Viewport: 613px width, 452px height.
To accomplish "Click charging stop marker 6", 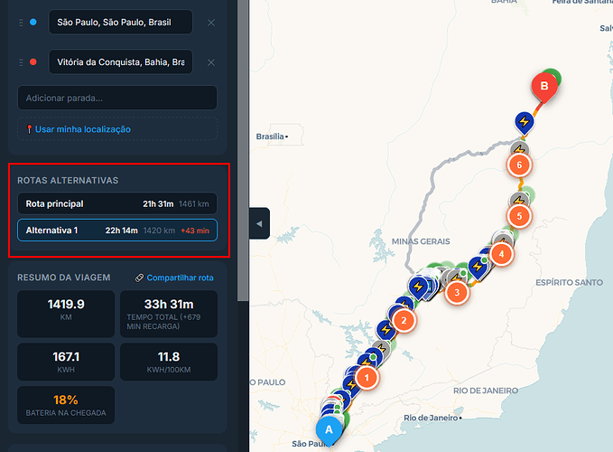I will click(519, 165).
